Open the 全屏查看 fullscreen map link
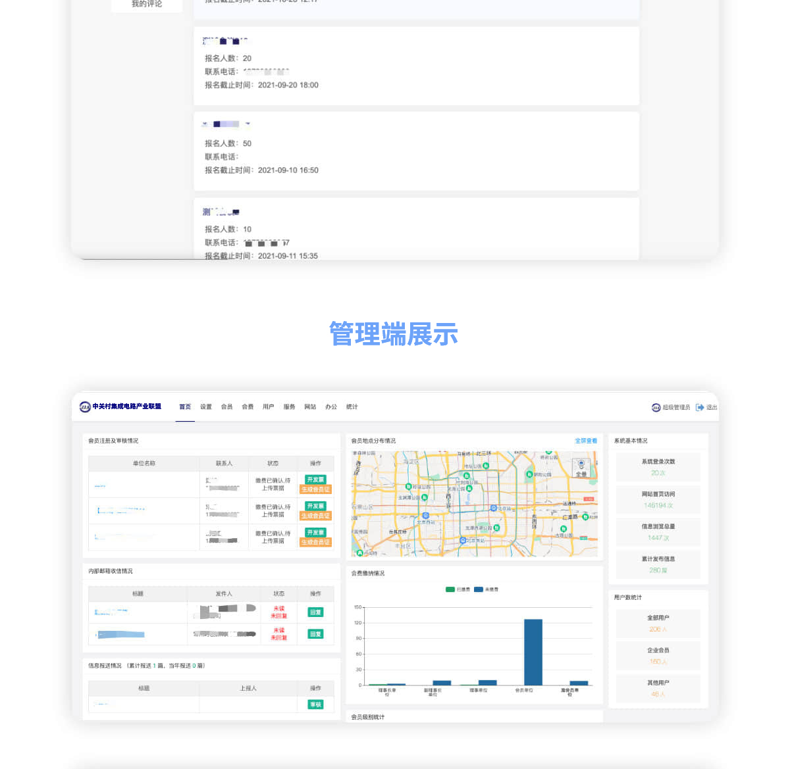 click(x=585, y=441)
